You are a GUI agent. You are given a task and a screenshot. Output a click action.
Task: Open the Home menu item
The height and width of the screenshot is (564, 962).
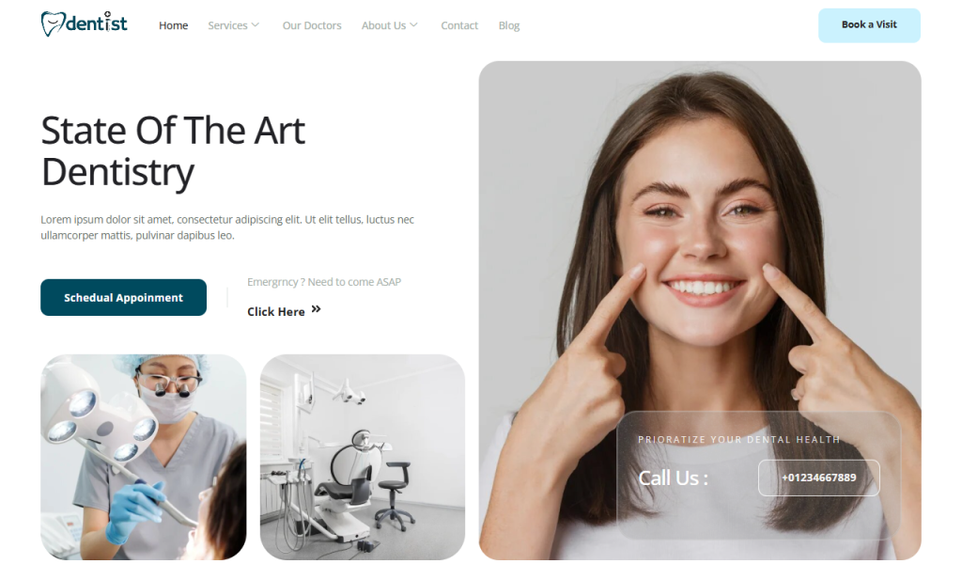[x=173, y=25]
